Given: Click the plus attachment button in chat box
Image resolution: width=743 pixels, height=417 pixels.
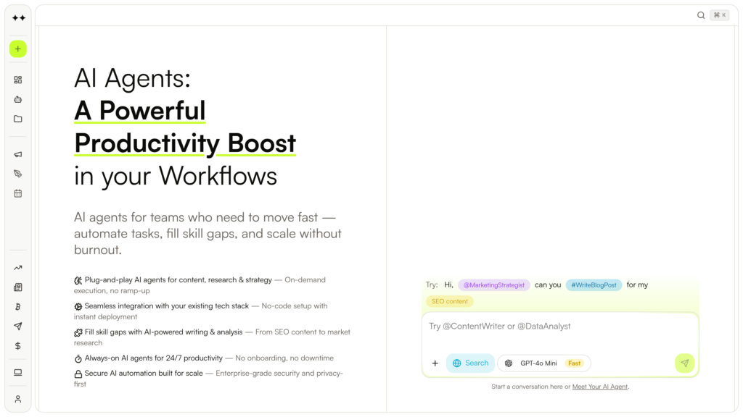Looking at the screenshot, I should coord(435,363).
